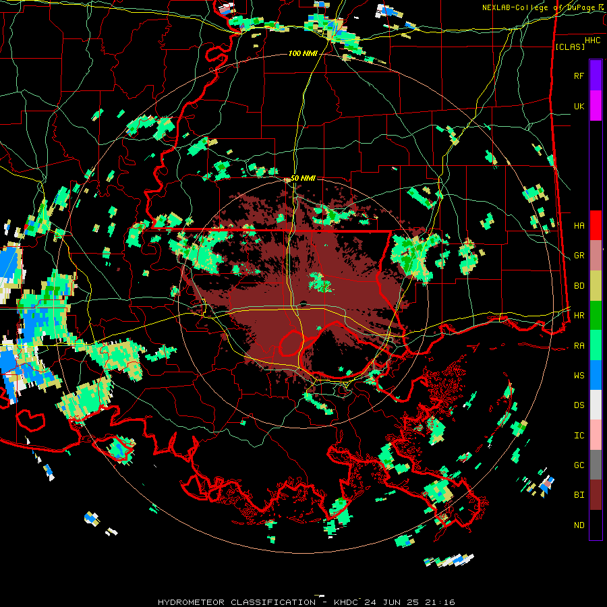
Task: Select the dusty pink GR legend swatch
Action: coord(596,256)
